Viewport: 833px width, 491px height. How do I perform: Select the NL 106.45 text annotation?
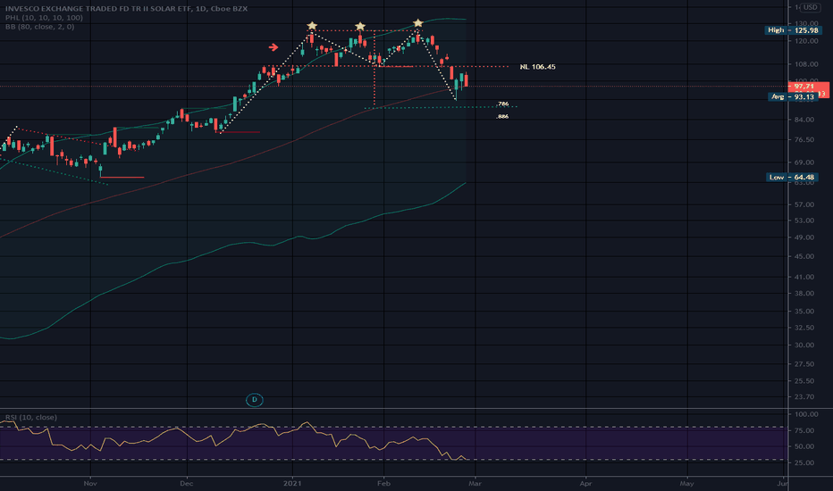pos(538,67)
